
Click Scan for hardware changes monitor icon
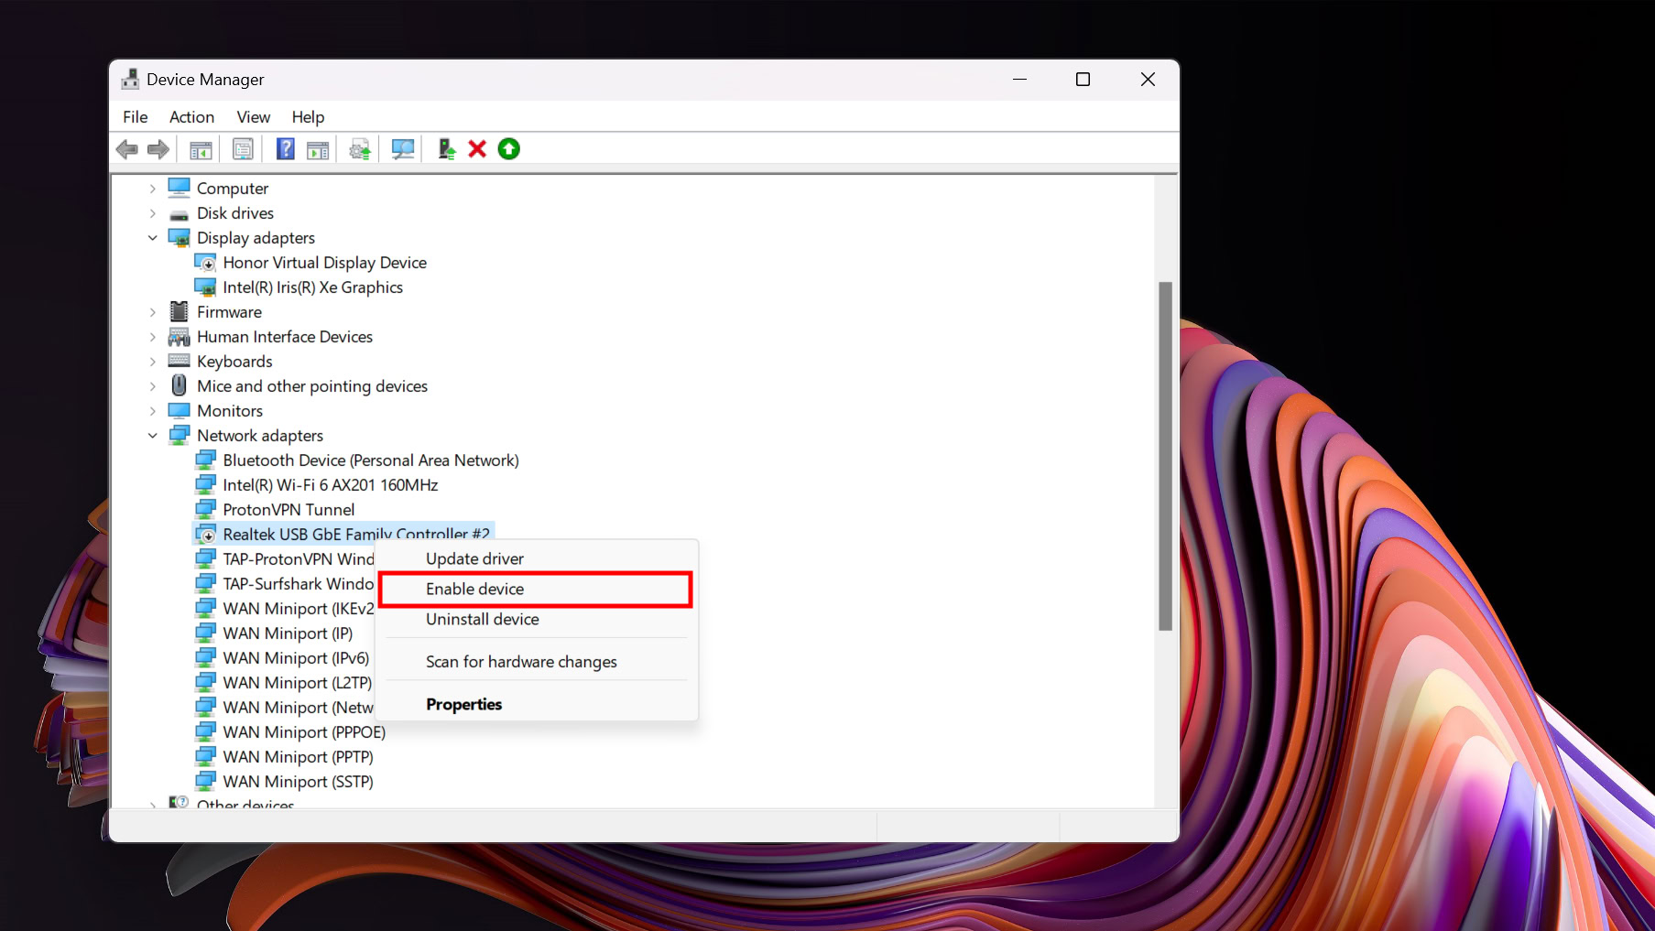coord(402,149)
